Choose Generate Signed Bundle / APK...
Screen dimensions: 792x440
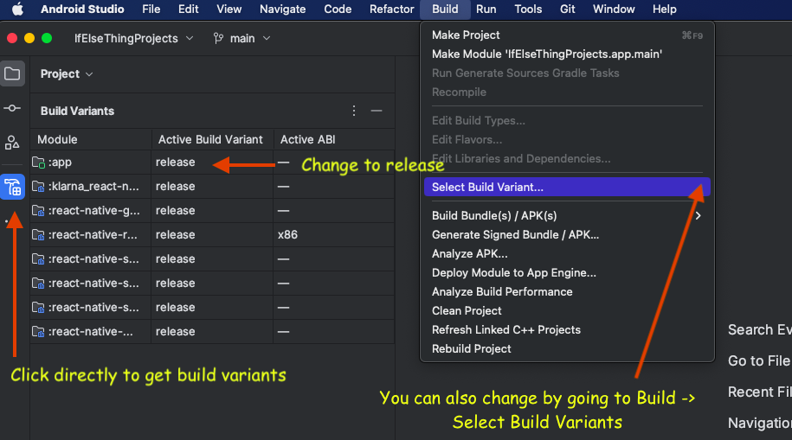click(x=567, y=235)
